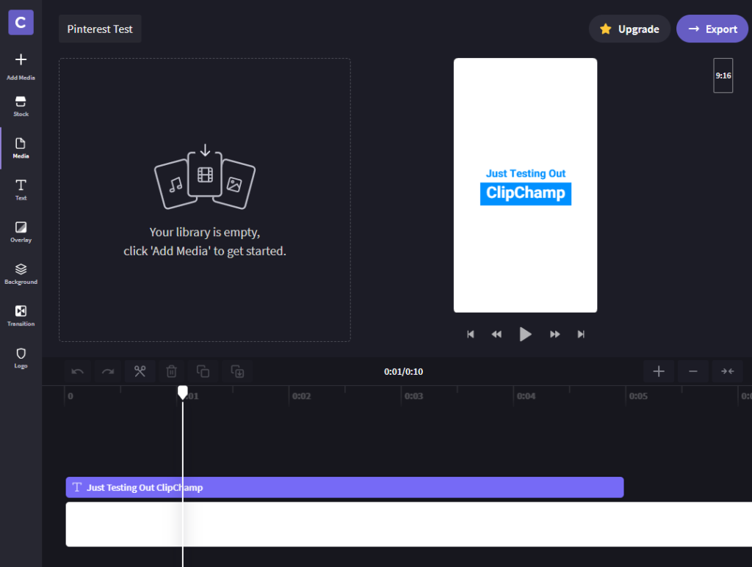
Task: Zoom in on the timeline
Action: click(x=659, y=371)
